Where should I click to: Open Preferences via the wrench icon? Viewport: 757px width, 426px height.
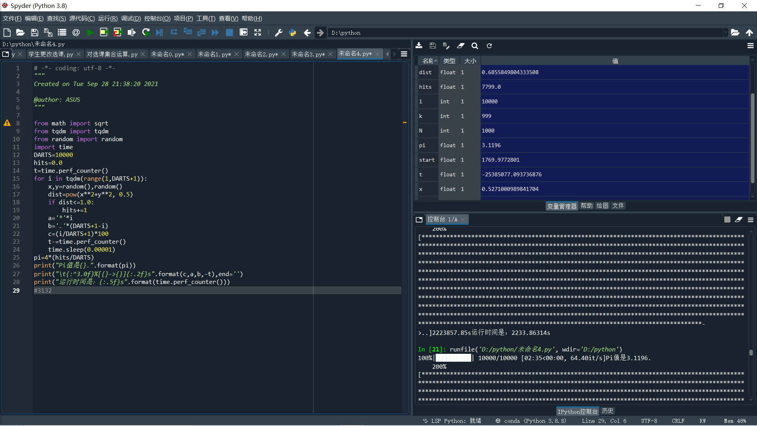[x=278, y=33]
